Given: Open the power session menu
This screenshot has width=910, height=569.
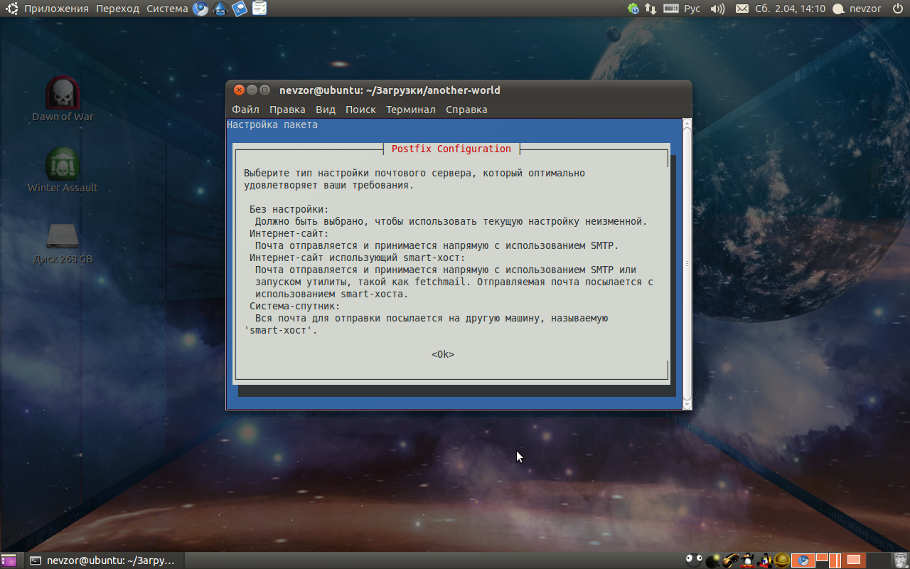Looking at the screenshot, I should (x=897, y=9).
